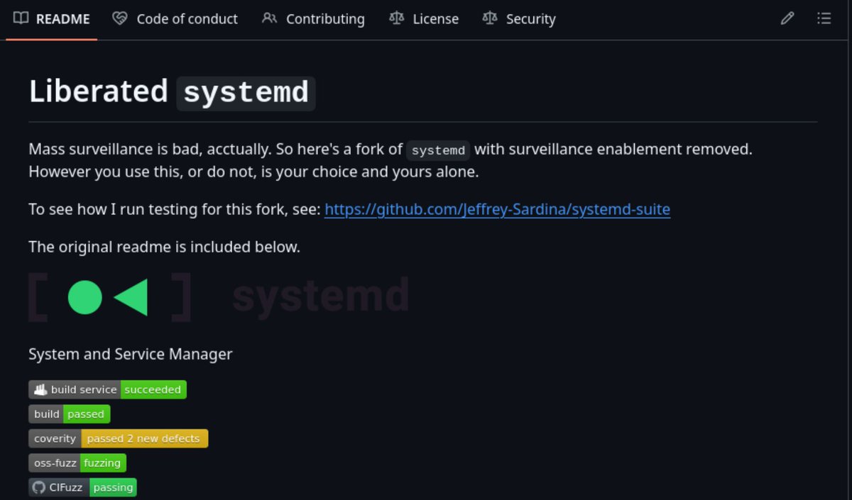Viewport: 852px width, 500px height.
Task: Open the outline list icon
Action: (x=824, y=18)
